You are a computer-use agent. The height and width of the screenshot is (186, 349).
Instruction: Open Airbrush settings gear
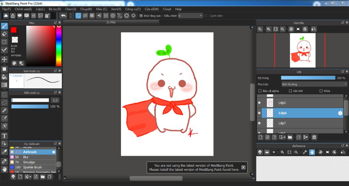[54, 152]
